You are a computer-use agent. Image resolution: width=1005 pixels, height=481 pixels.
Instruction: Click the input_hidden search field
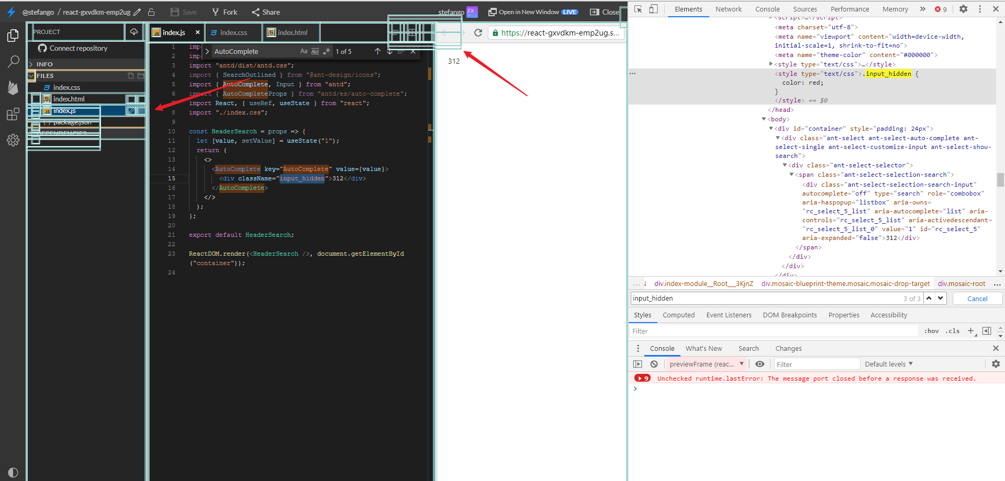point(766,299)
